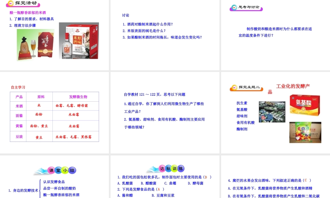Click 抗生素 in the product list
The image size is (330, 198).
(242, 103)
